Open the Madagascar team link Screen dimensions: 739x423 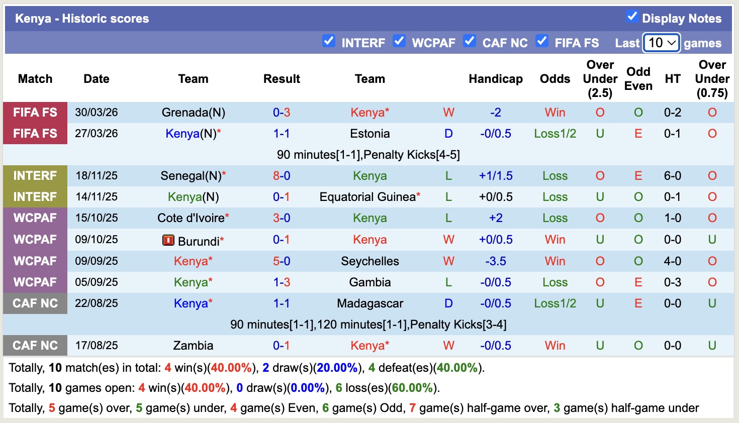tap(370, 303)
